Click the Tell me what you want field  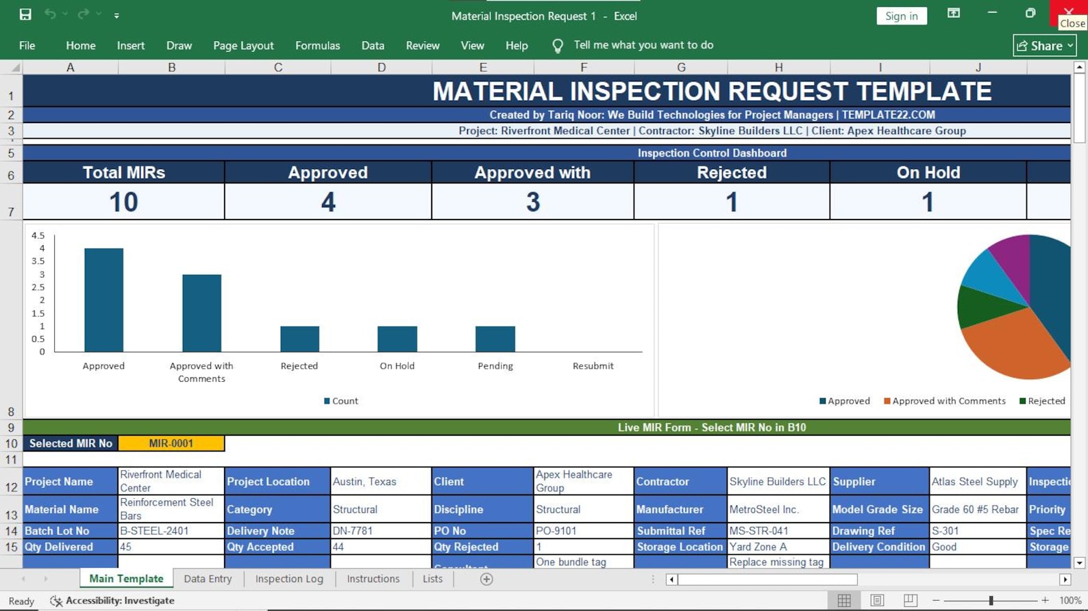pos(643,45)
